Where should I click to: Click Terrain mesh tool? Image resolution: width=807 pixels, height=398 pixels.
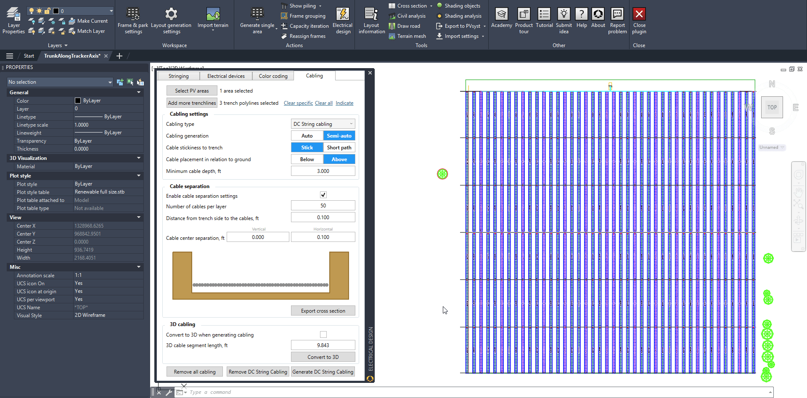407,36
